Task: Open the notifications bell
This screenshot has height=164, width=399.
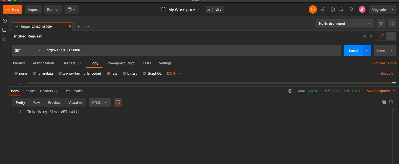Action: pos(341,9)
